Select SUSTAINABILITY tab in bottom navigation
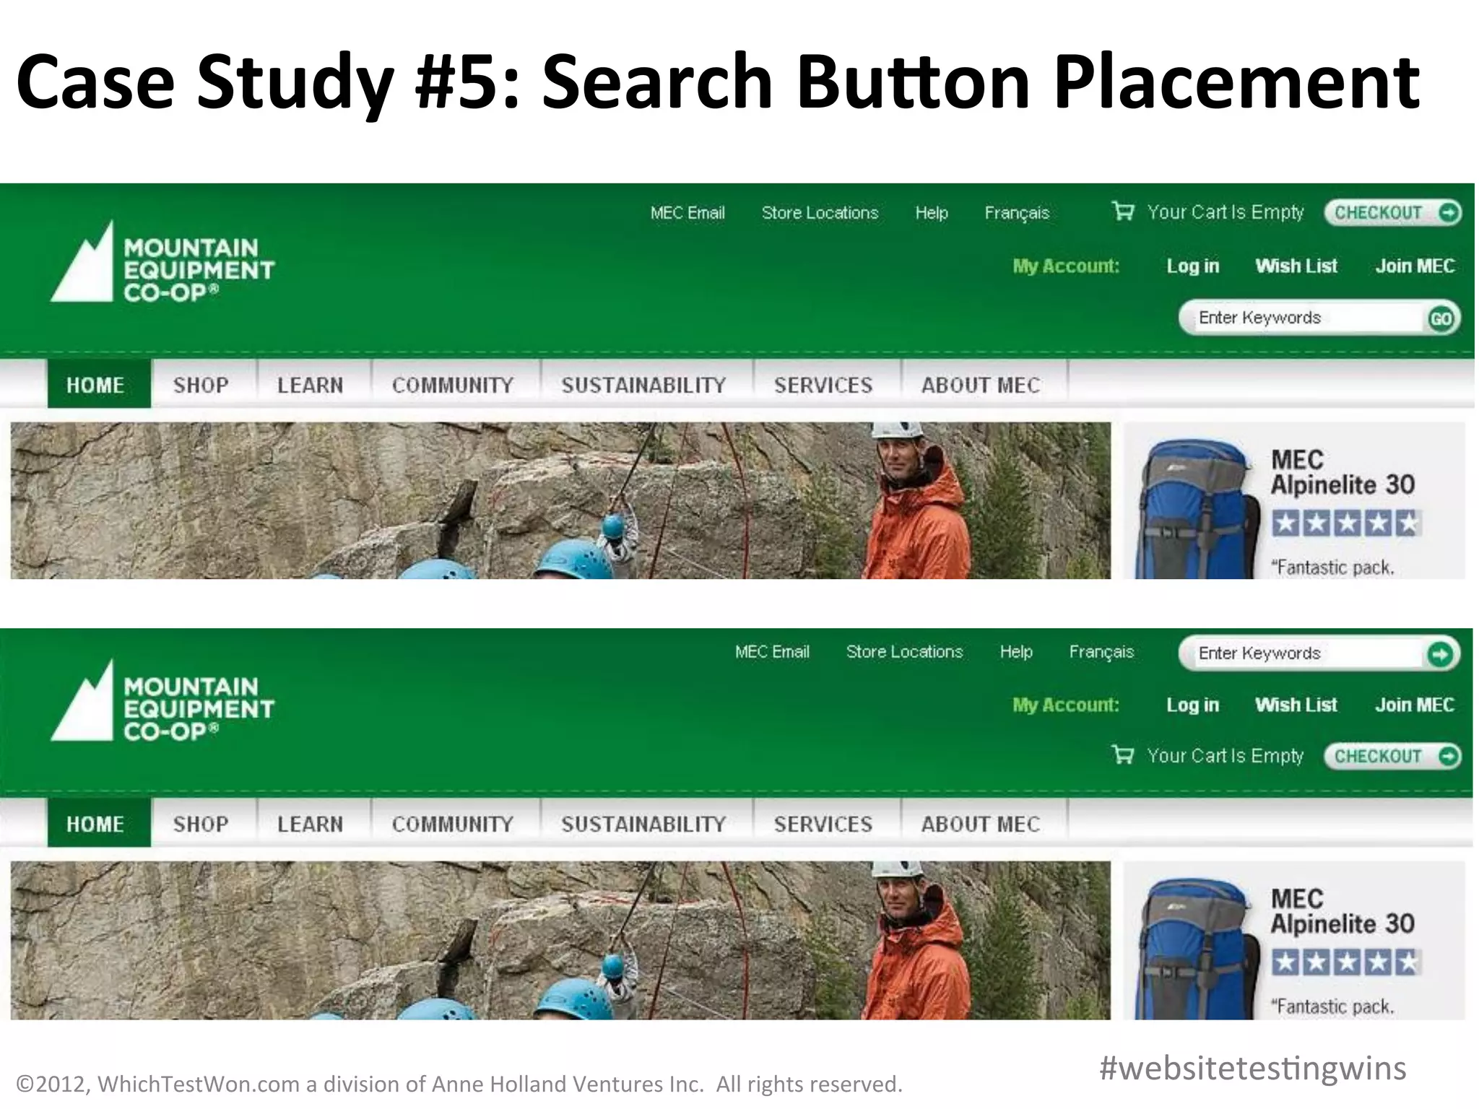1479x1109 pixels. click(x=646, y=823)
